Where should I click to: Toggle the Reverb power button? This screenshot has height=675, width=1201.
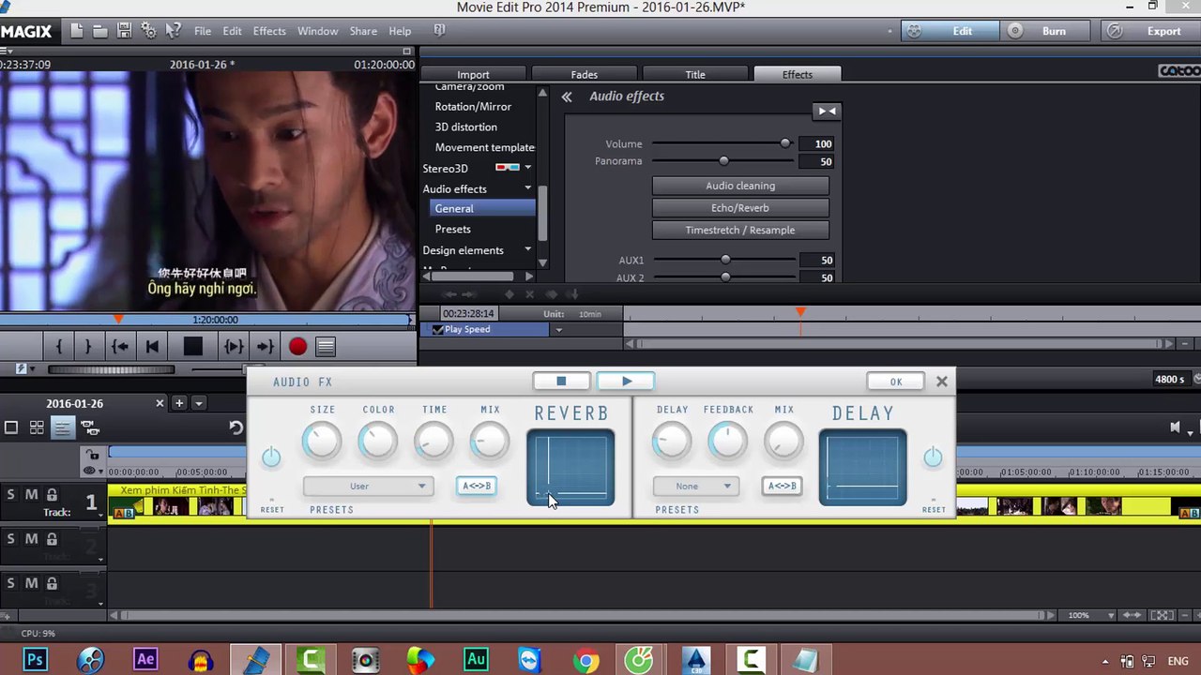click(271, 457)
